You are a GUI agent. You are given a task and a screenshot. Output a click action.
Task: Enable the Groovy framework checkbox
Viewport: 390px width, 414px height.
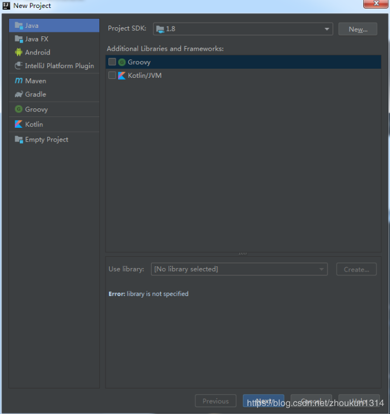coord(112,62)
